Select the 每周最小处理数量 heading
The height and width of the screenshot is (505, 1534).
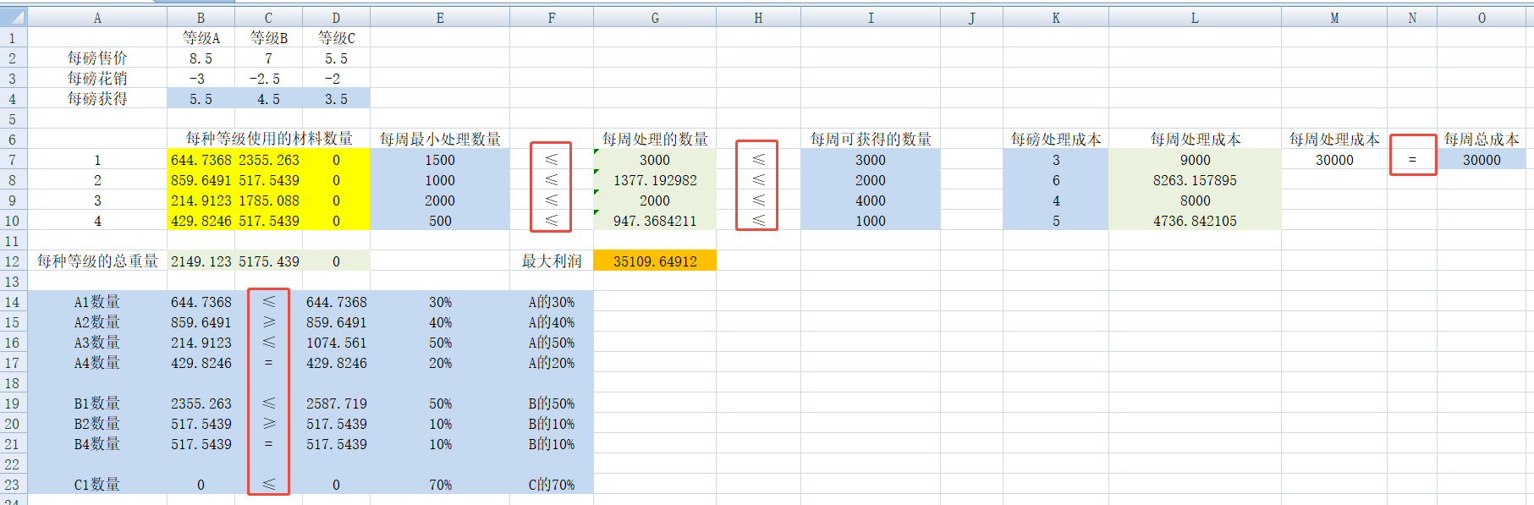[440, 139]
